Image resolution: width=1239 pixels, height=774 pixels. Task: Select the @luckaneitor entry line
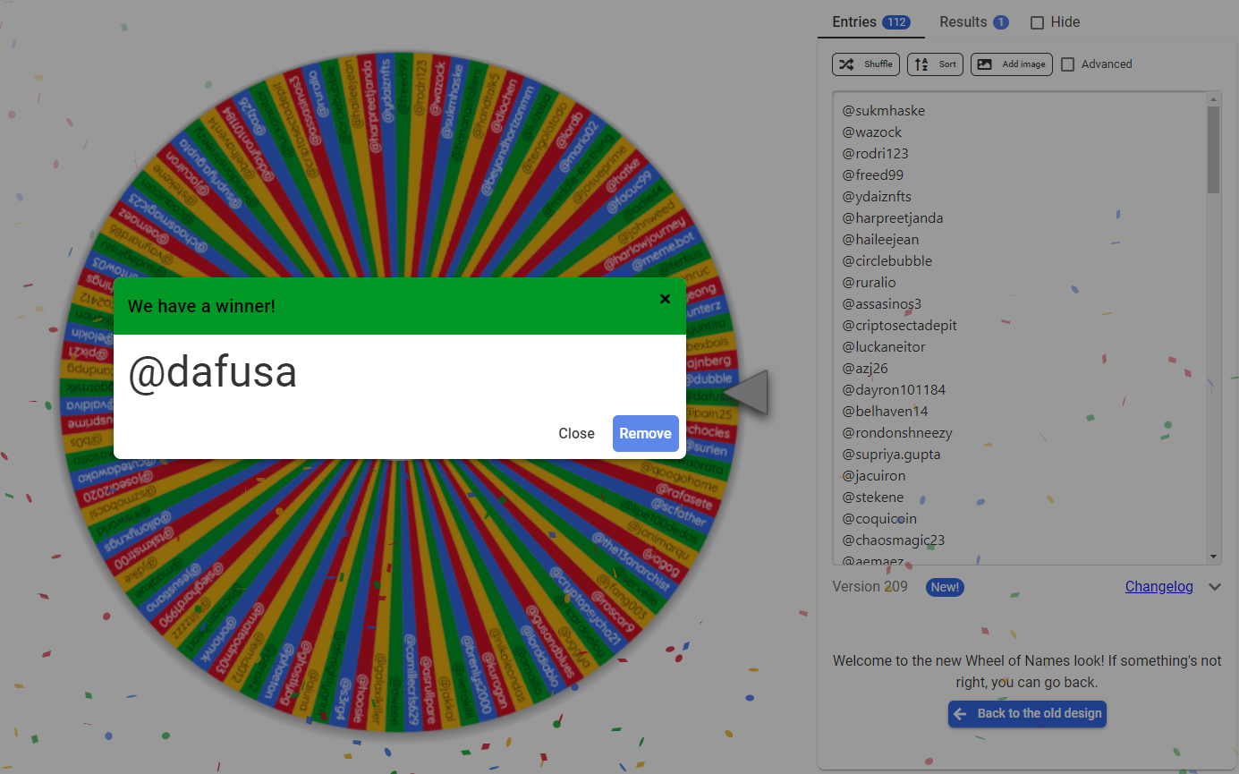884,347
